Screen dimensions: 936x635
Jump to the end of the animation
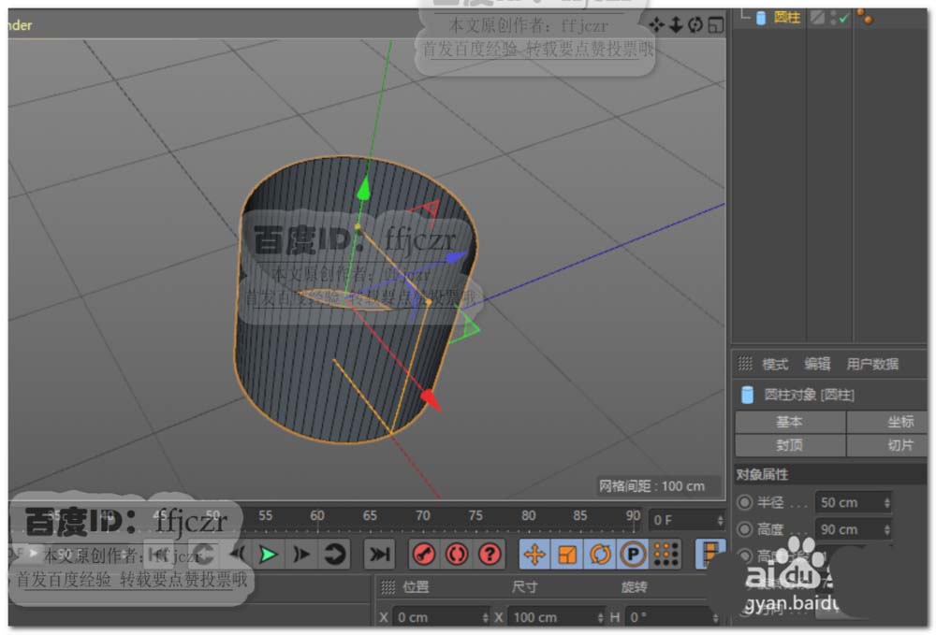378,555
